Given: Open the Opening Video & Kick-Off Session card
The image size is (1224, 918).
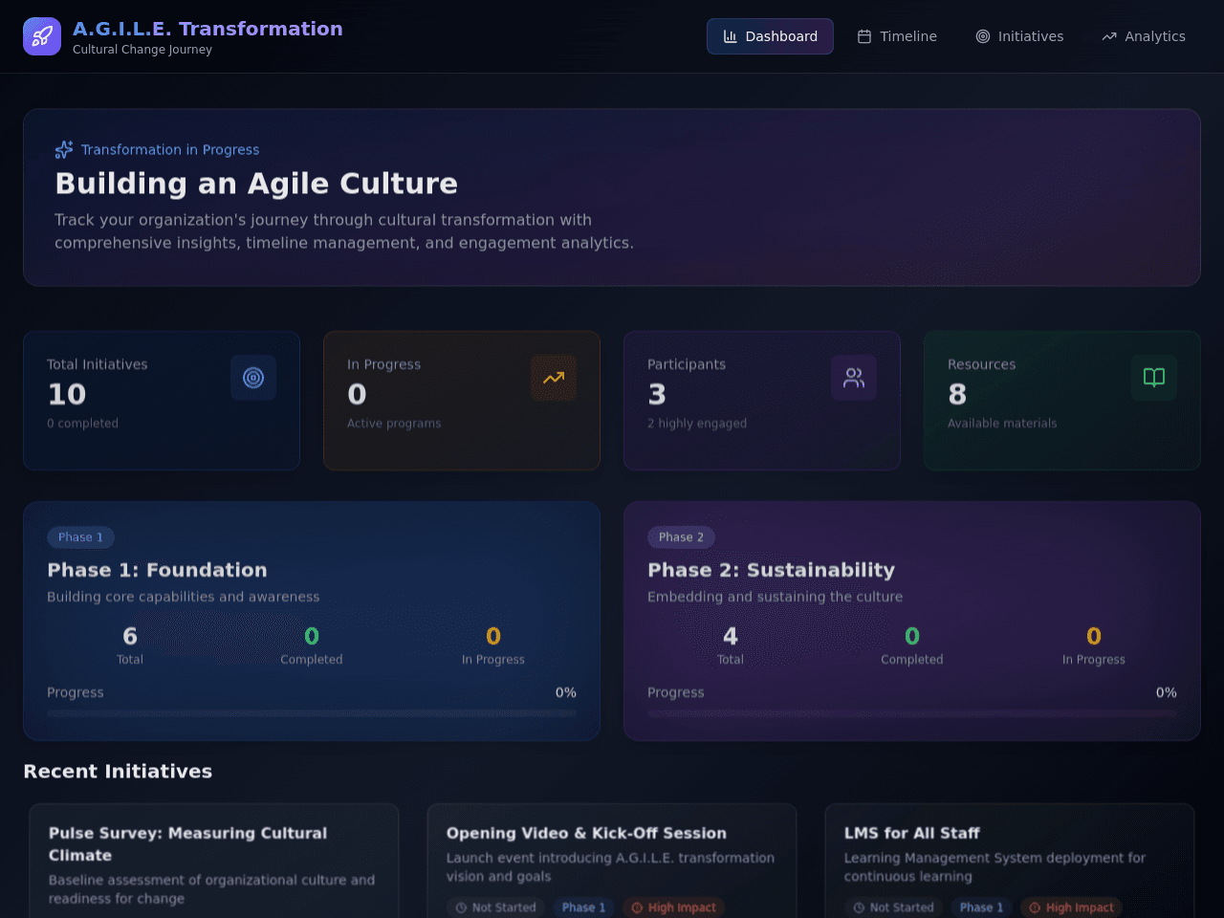Looking at the screenshot, I should tap(612, 861).
